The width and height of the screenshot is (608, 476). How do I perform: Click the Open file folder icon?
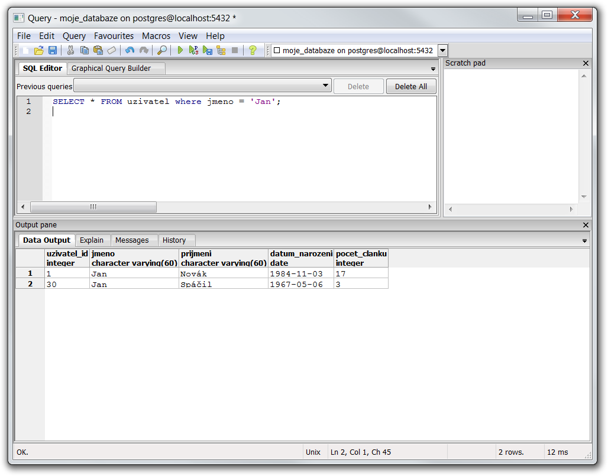tap(39, 51)
